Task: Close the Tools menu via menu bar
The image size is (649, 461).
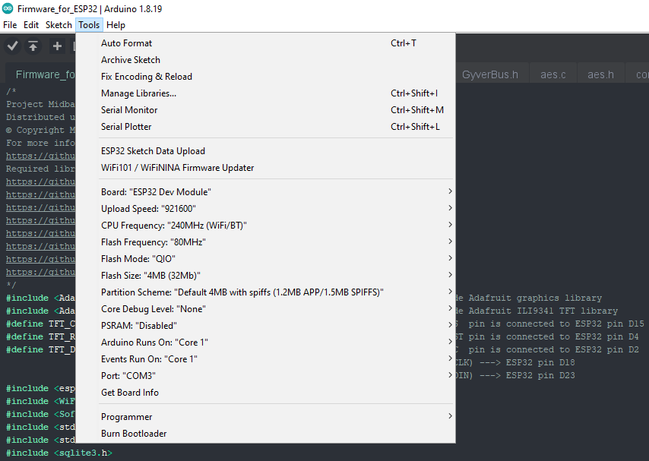Action: click(89, 25)
